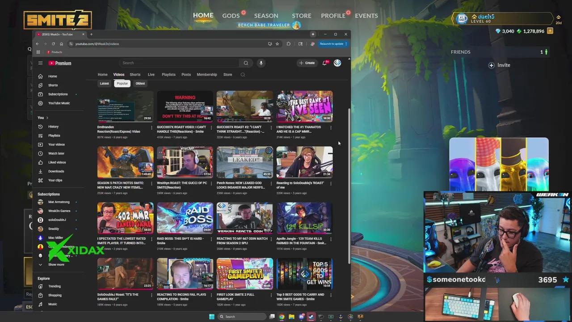Enable the Latest sort filter
The image size is (572, 322).
(x=104, y=83)
